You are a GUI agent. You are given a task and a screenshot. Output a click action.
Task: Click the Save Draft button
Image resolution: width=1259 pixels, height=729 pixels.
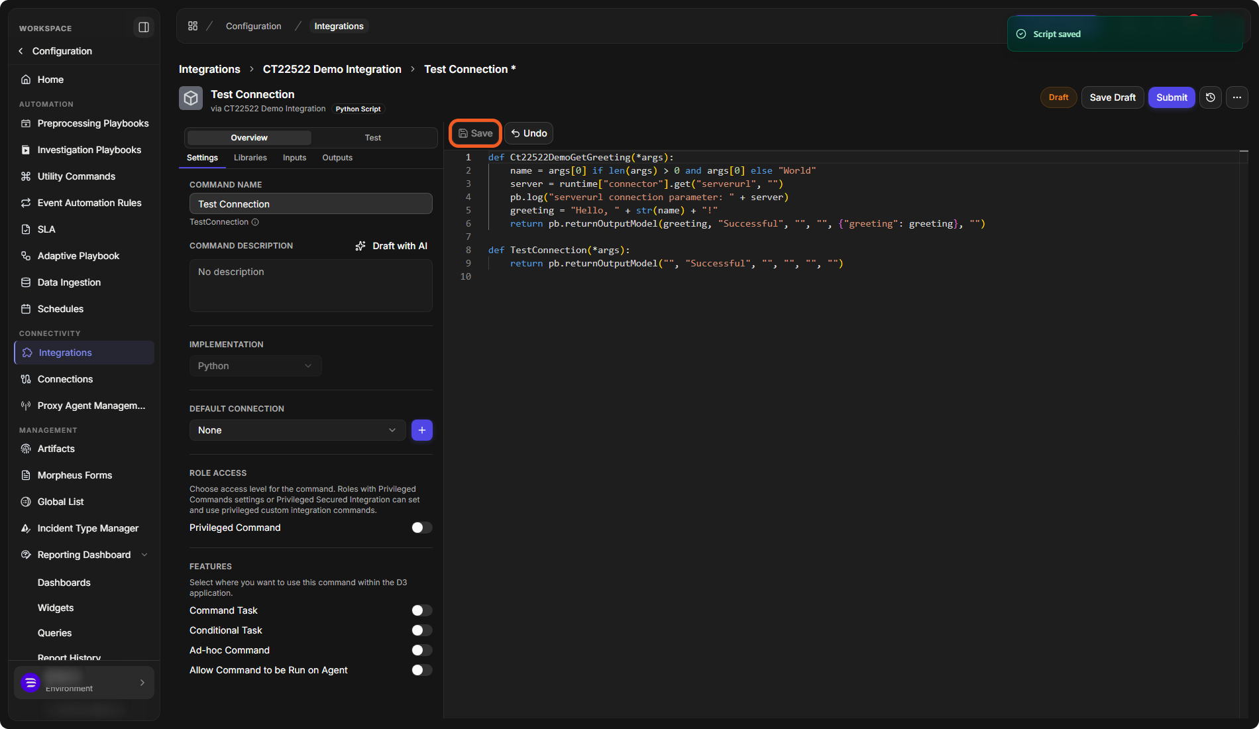[1113, 97]
